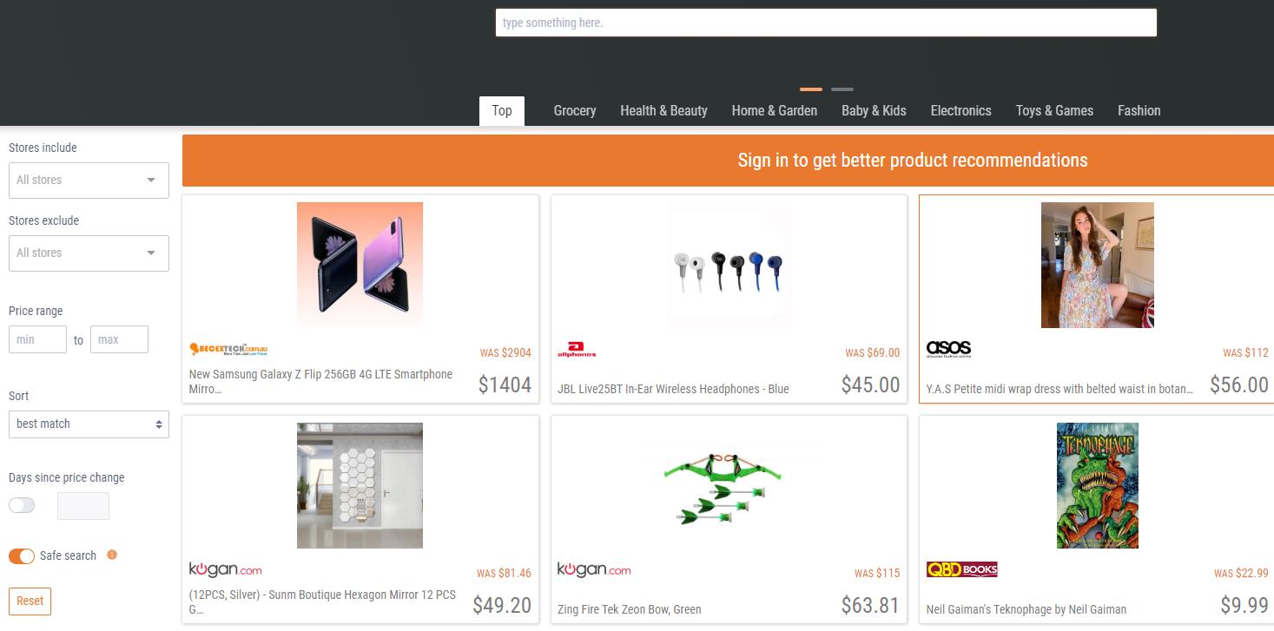This screenshot has height=631, width=1274.
Task: Click the Allphones store logo
Action: [577, 350]
